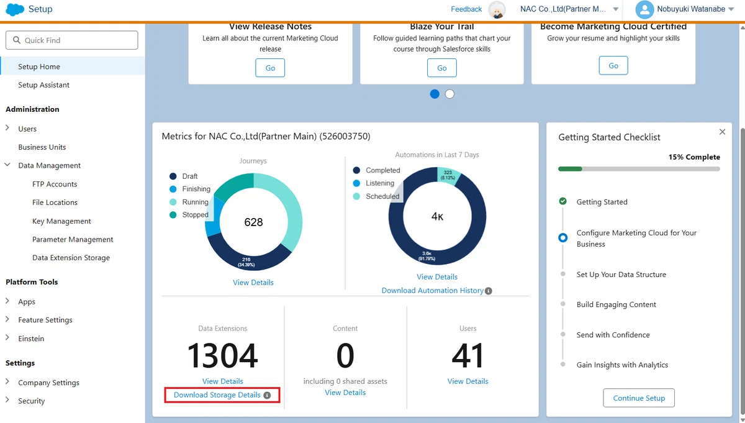
Task: Toggle the Scheduled legend entry in Automations
Action: 376,196
